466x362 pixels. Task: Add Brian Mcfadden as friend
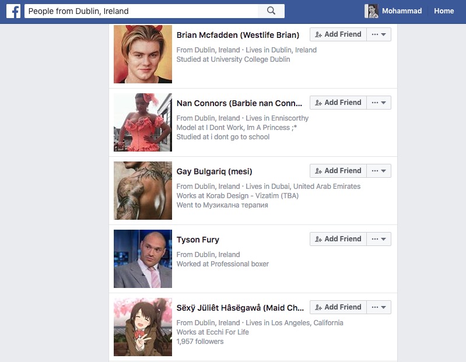(338, 34)
